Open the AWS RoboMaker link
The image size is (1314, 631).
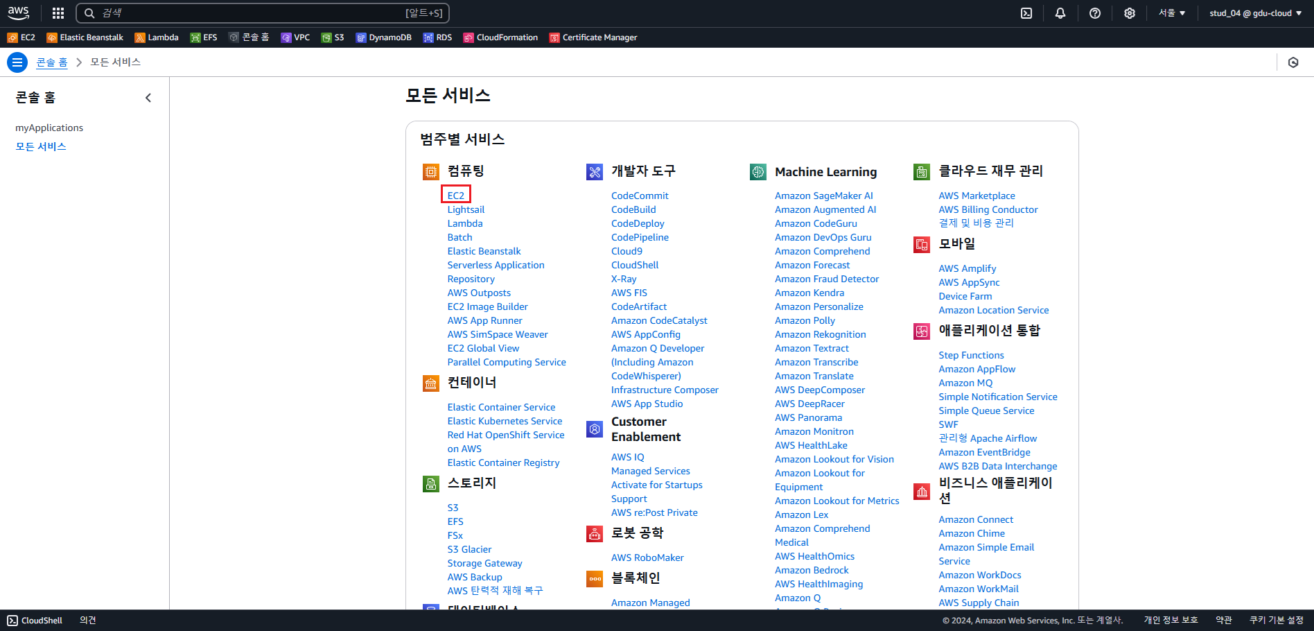pyautogui.click(x=647, y=557)
